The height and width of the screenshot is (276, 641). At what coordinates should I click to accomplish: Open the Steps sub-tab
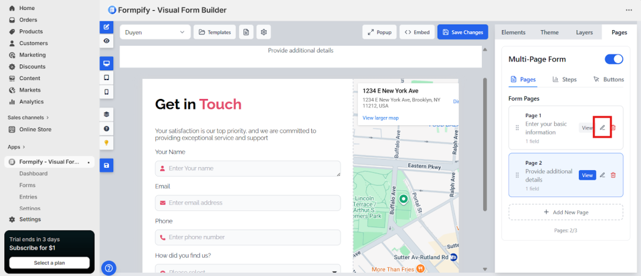click(564, 79)
